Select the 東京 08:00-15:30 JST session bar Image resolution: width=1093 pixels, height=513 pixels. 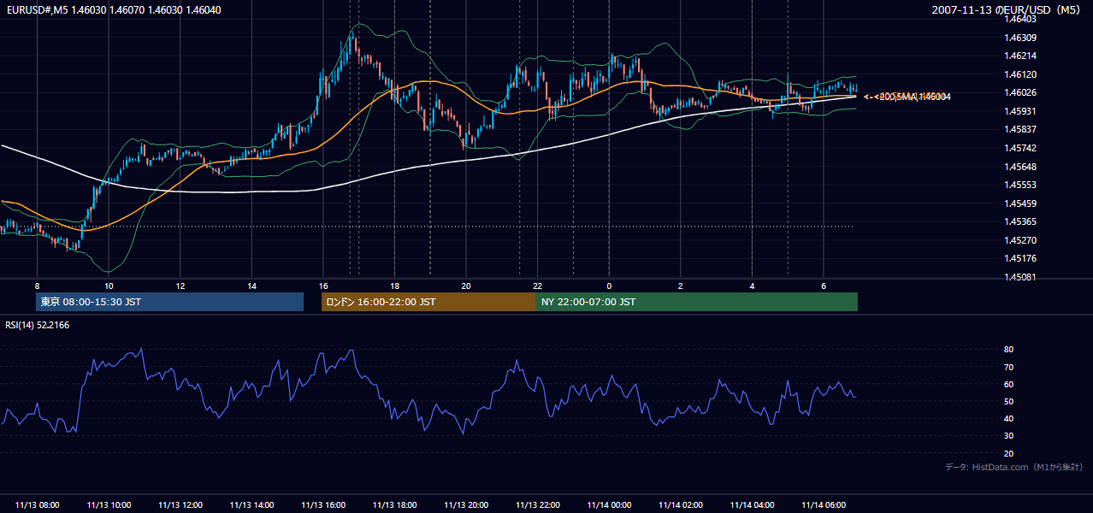tap(169, 302)
